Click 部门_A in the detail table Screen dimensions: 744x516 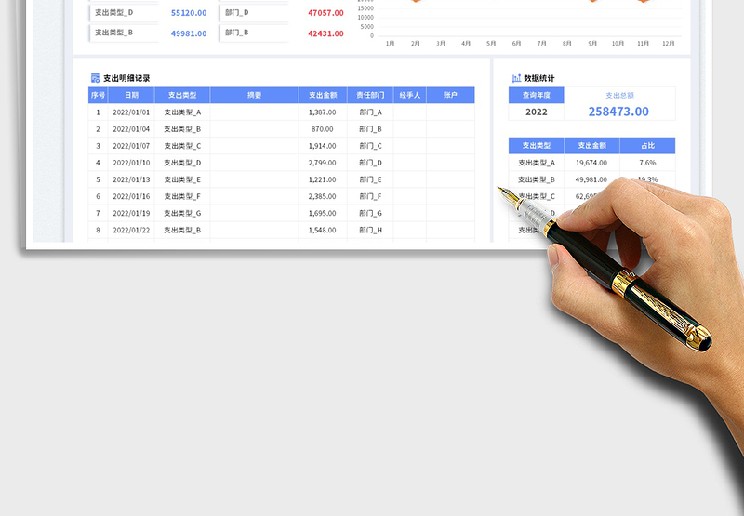click(x=370, y=112)
